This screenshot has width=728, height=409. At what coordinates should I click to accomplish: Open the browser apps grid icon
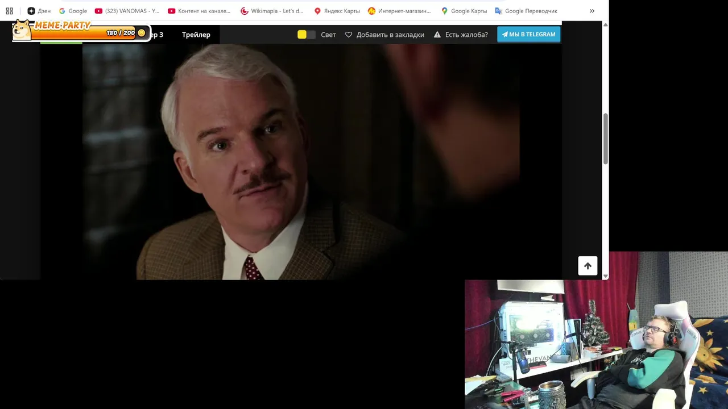9,11
